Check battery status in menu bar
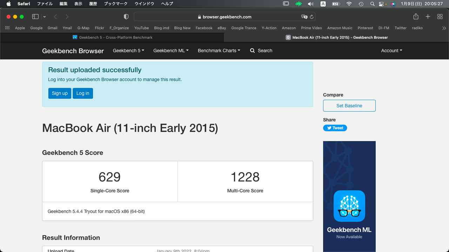The height and width of the screenshot is (252, 449). coord(336,4)
